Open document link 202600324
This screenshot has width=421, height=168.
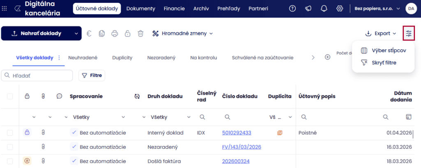tap(236, 161)
